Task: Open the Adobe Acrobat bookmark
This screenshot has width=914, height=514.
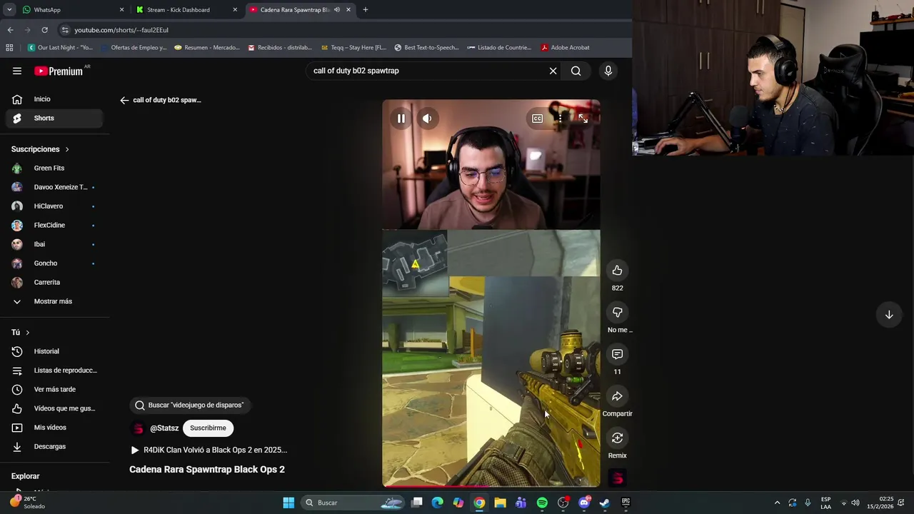Action: [x=566, y=48]
